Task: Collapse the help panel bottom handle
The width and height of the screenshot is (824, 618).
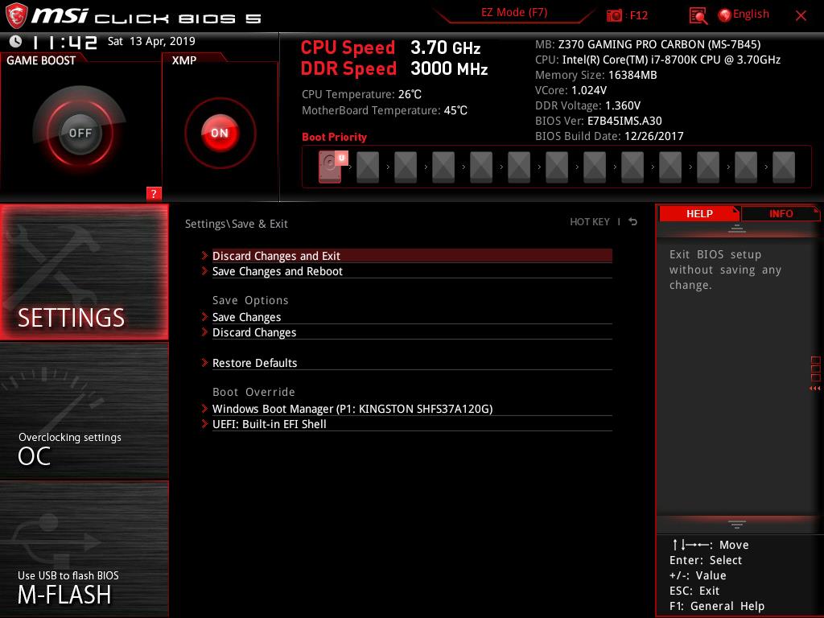Action: [x=737, y=524]
